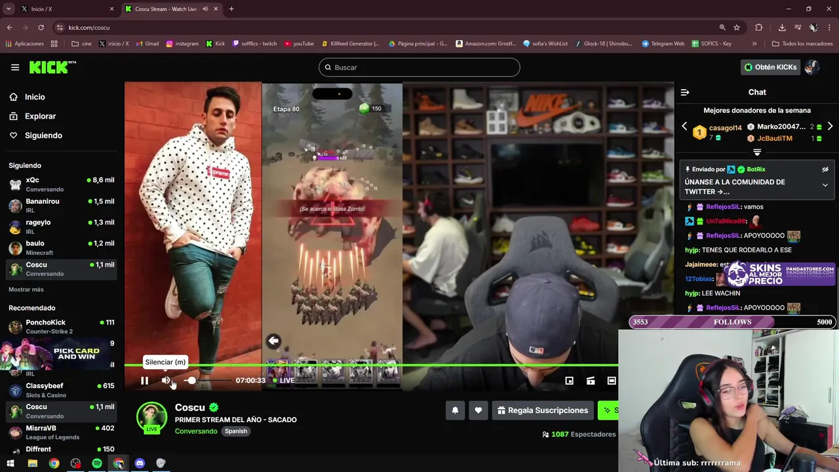Reload the page
The width and height of the screenshot is (839, 472).
point(41,28)
